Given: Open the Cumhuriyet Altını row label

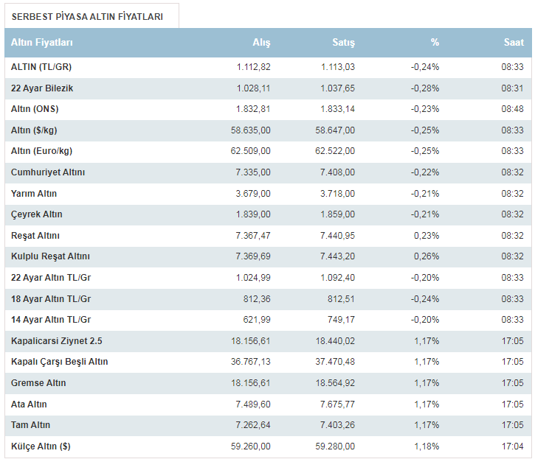Looking at the screenshot, I should click(x=48, y=172).
